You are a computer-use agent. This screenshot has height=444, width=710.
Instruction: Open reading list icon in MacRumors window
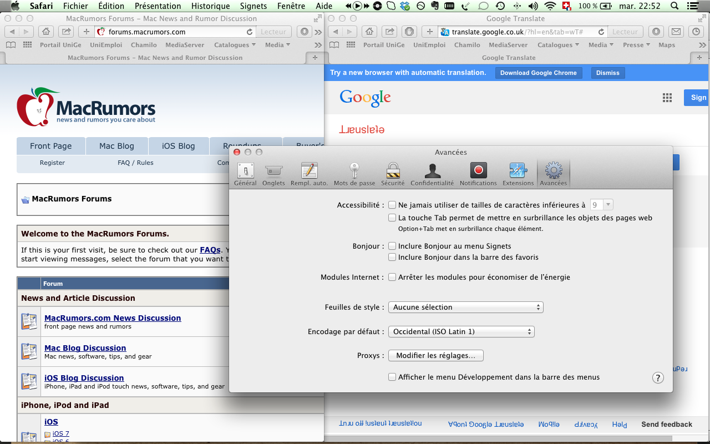coord(11,45)
